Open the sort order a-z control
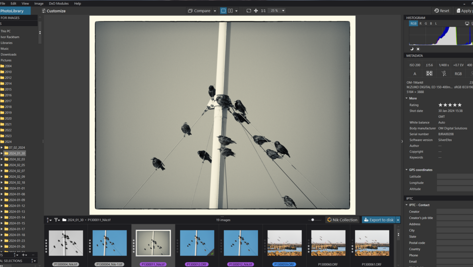Image resolution: width=473 pixels, height=267 pixels. pyautogui.click(x=49, y=220)
